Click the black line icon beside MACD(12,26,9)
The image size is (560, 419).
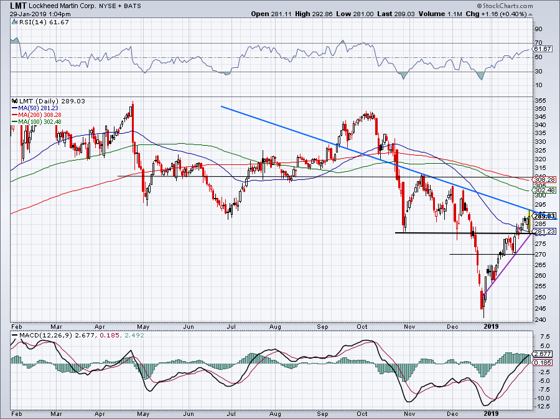click(15, 336)
